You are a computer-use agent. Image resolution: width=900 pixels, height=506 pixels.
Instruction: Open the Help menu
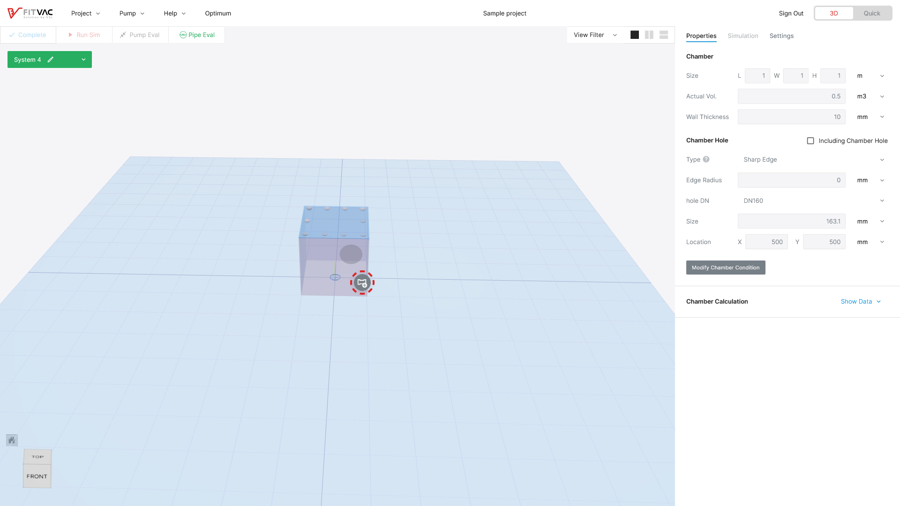coord(175,13)
